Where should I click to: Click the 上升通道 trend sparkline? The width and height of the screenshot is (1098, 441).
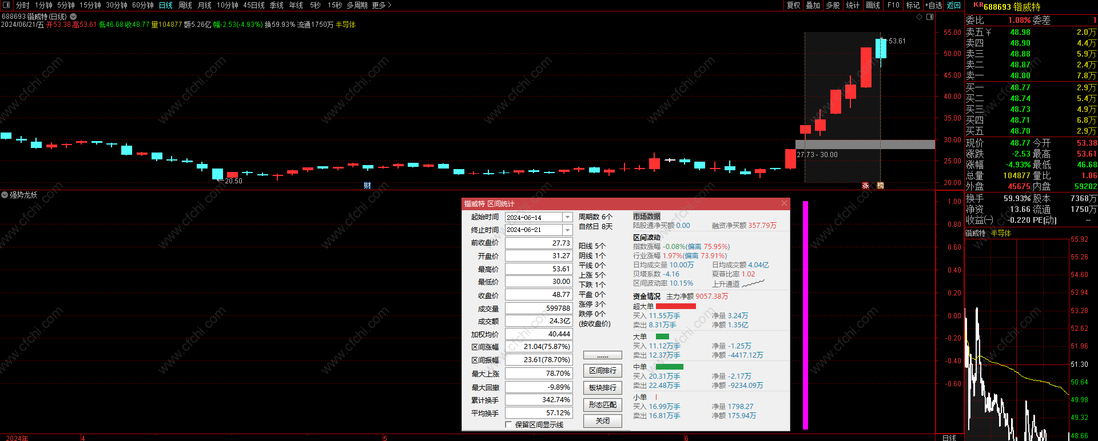[x=753, y=283]
